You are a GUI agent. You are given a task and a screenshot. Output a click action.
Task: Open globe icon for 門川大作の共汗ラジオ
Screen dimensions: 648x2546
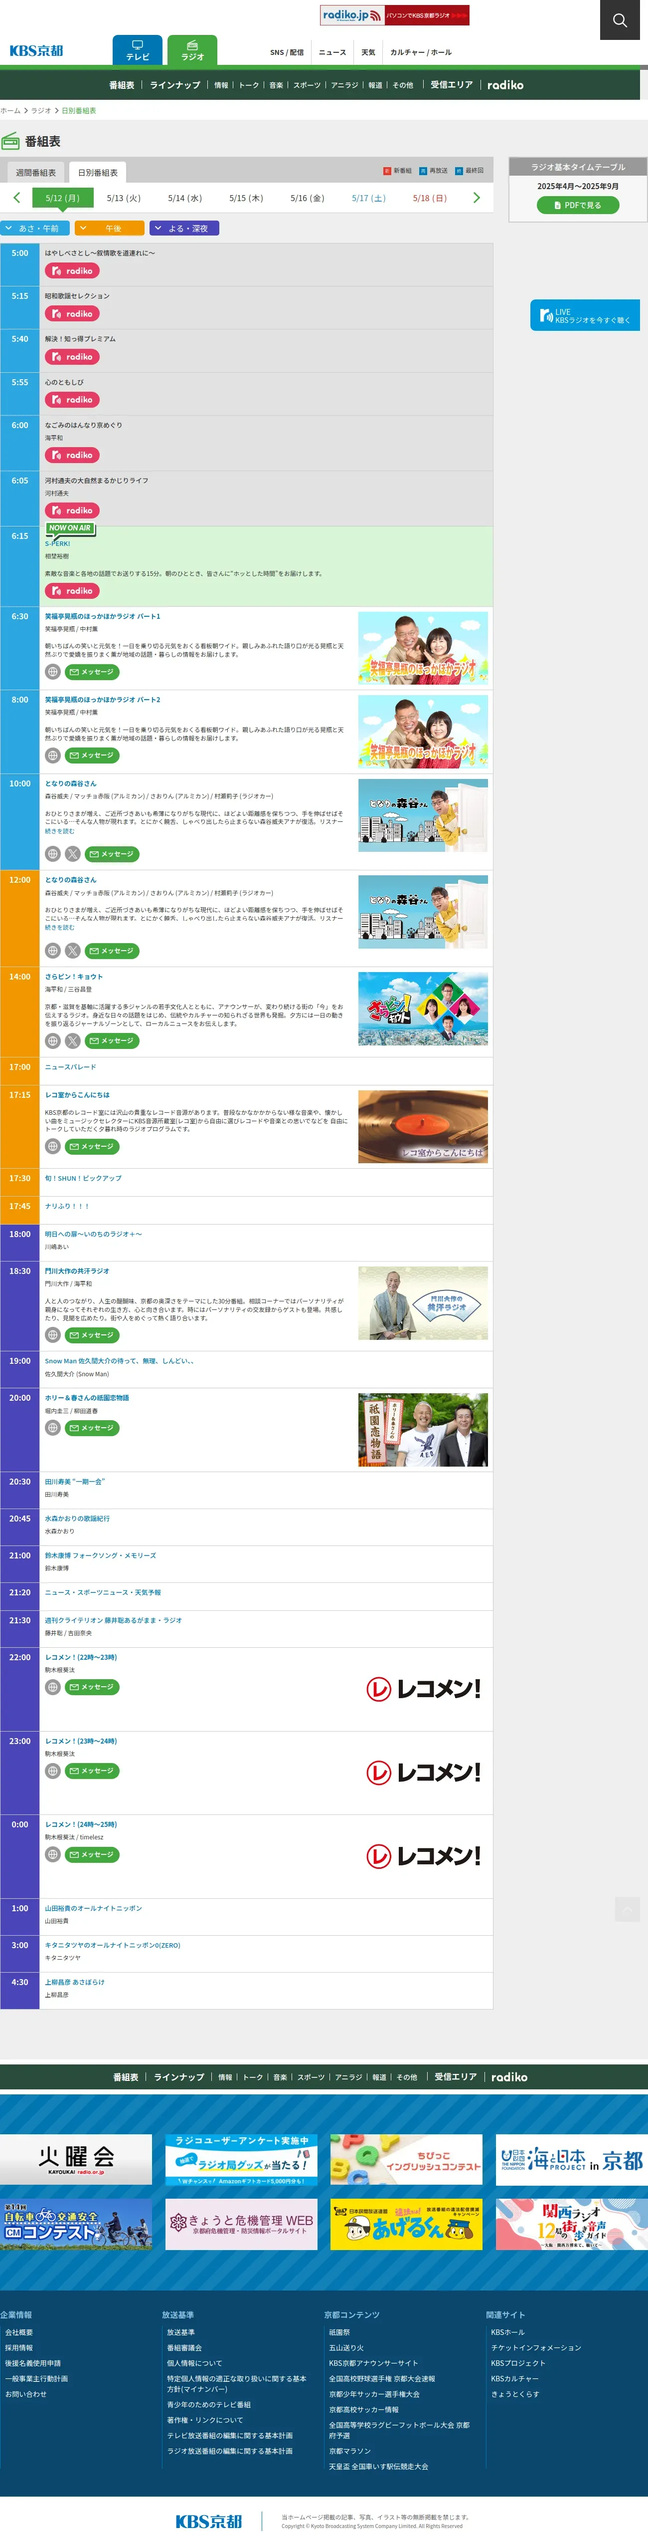point(53,1335)
